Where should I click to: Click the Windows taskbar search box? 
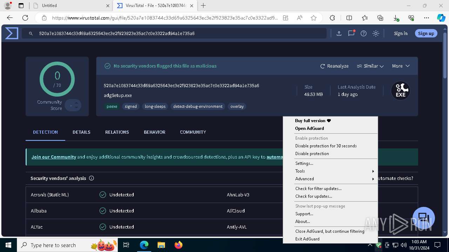(x=68, y=245)
